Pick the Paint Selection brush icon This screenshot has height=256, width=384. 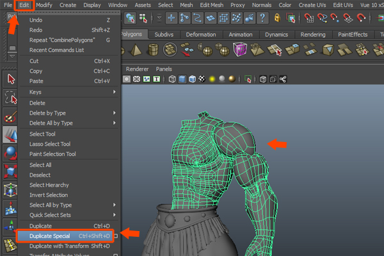click(10, 116)
